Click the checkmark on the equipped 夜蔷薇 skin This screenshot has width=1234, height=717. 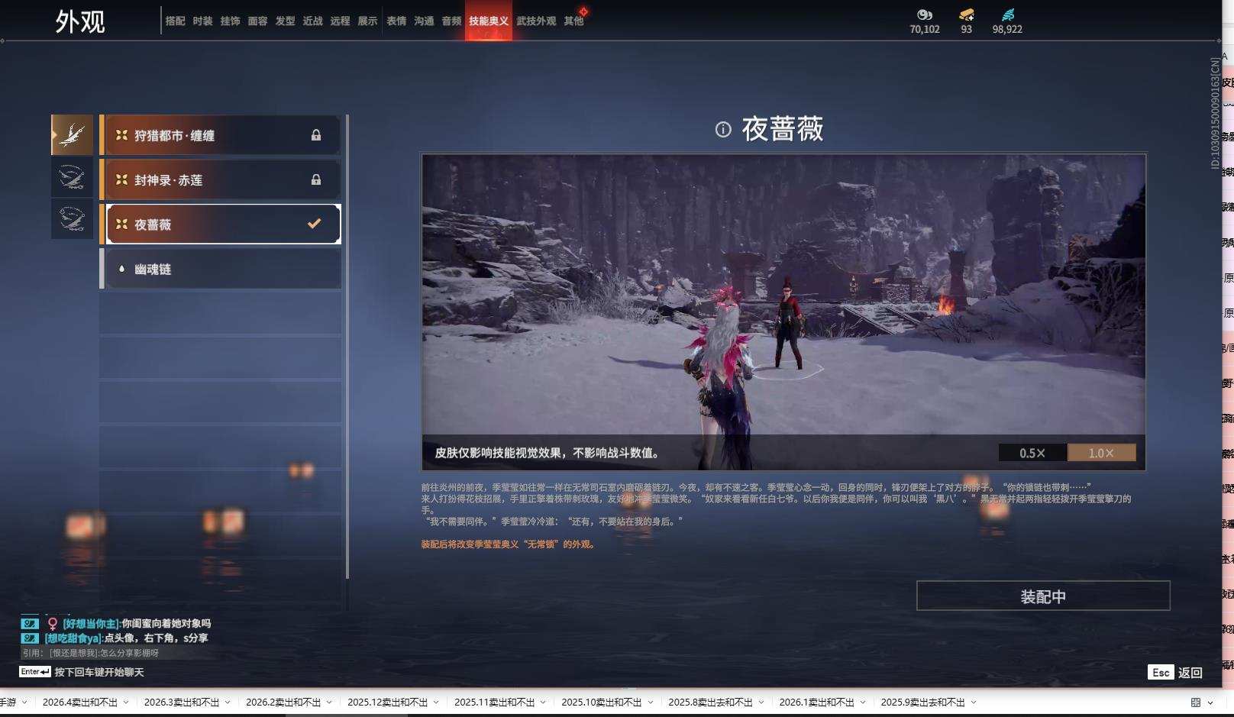(x=312, y=224)
